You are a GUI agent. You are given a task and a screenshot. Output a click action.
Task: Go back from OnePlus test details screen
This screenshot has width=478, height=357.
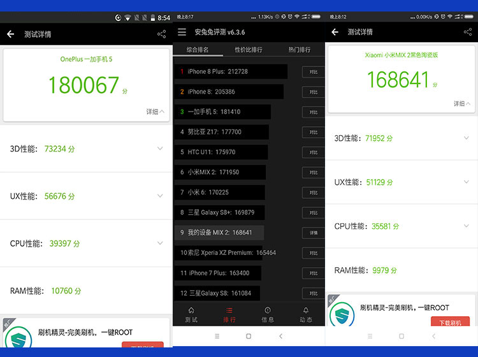coord(11,34)
